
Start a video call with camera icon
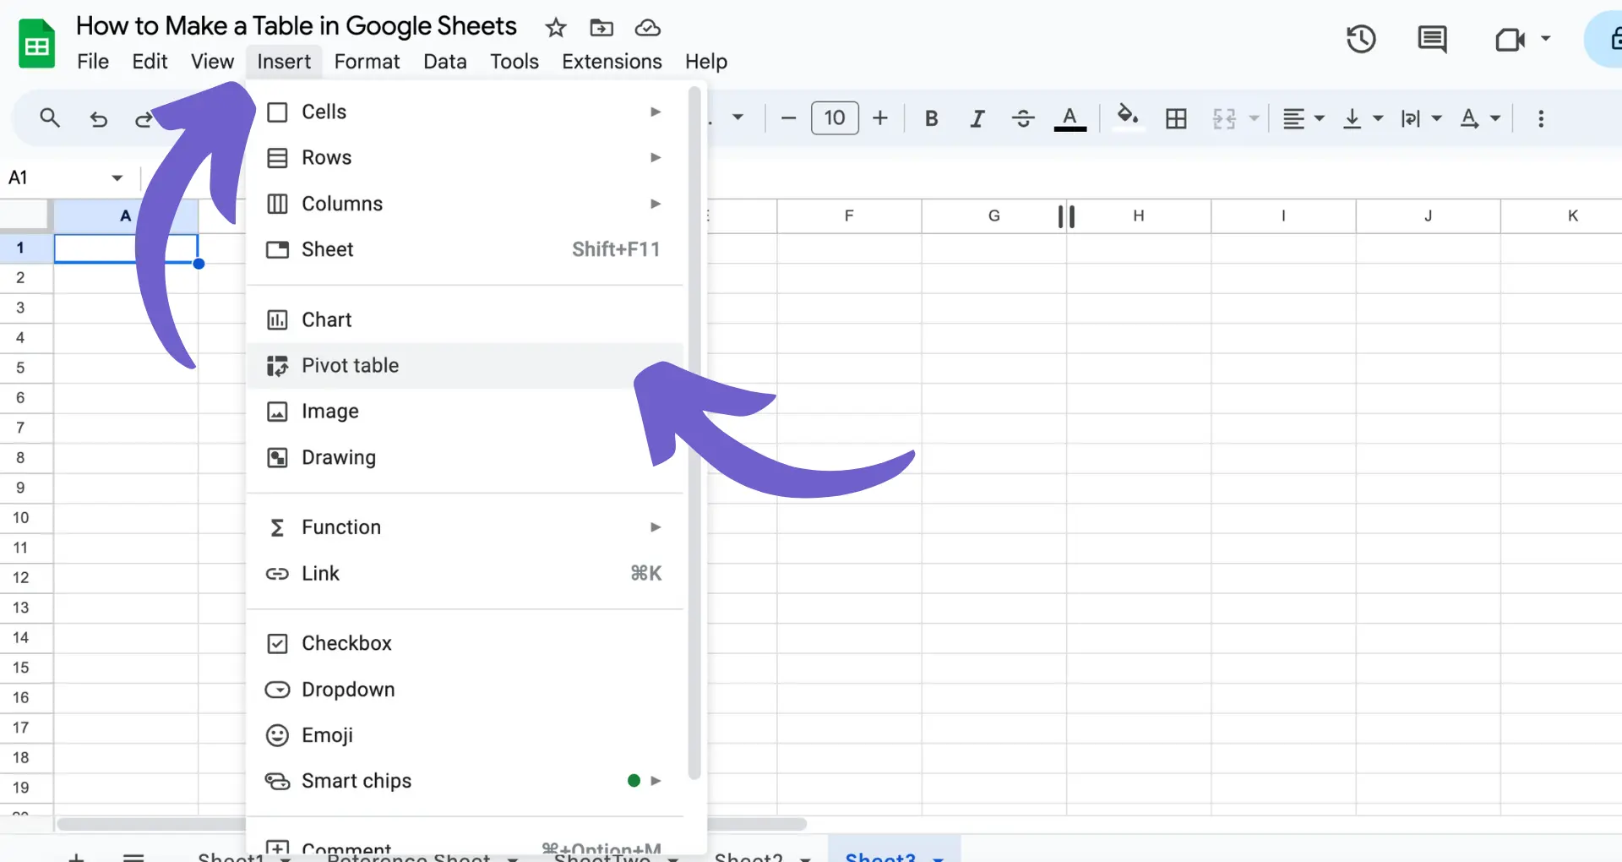coord(1510,39)
